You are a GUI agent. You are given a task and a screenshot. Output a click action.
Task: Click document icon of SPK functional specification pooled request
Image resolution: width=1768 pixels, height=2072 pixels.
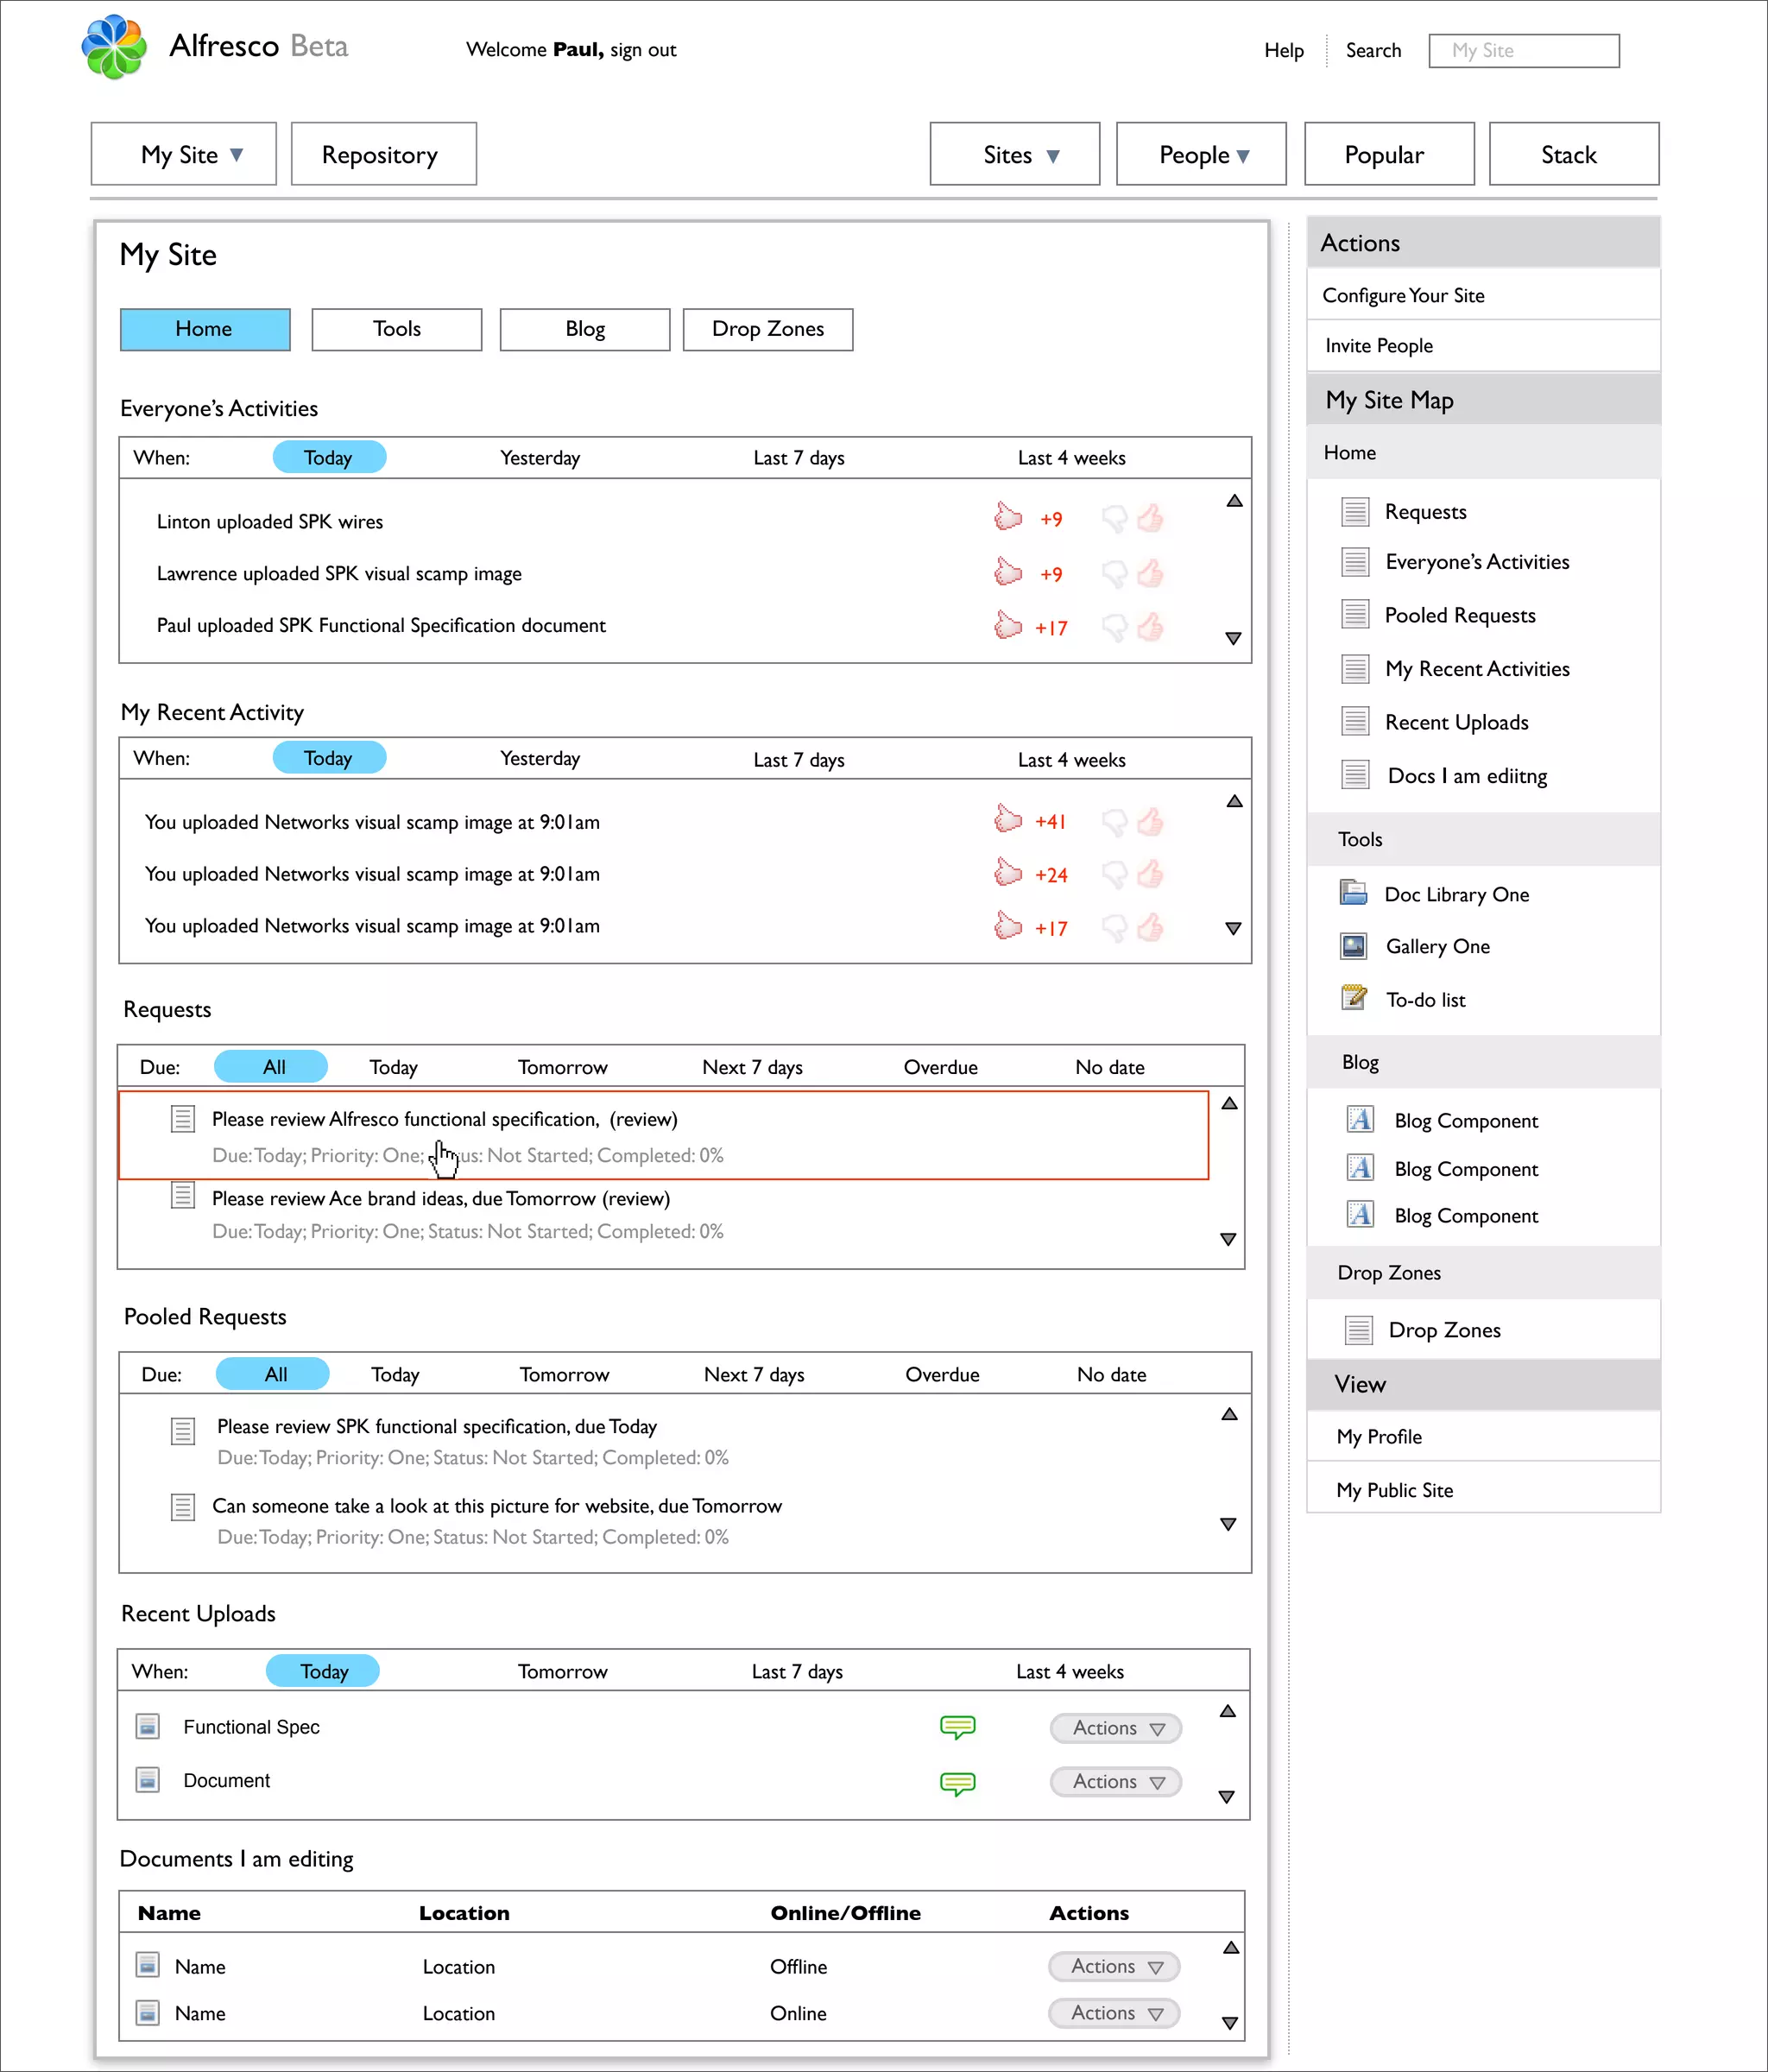182,1431
